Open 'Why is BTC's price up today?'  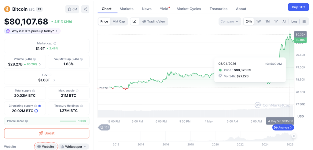pos(32,31)
